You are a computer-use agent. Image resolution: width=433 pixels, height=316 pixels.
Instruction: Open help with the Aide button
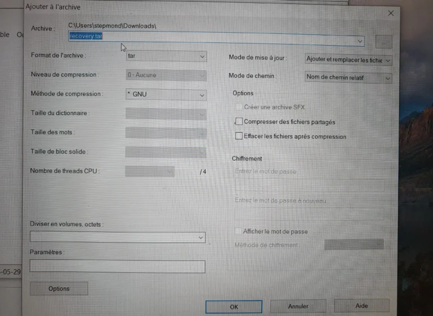point(361,305)
